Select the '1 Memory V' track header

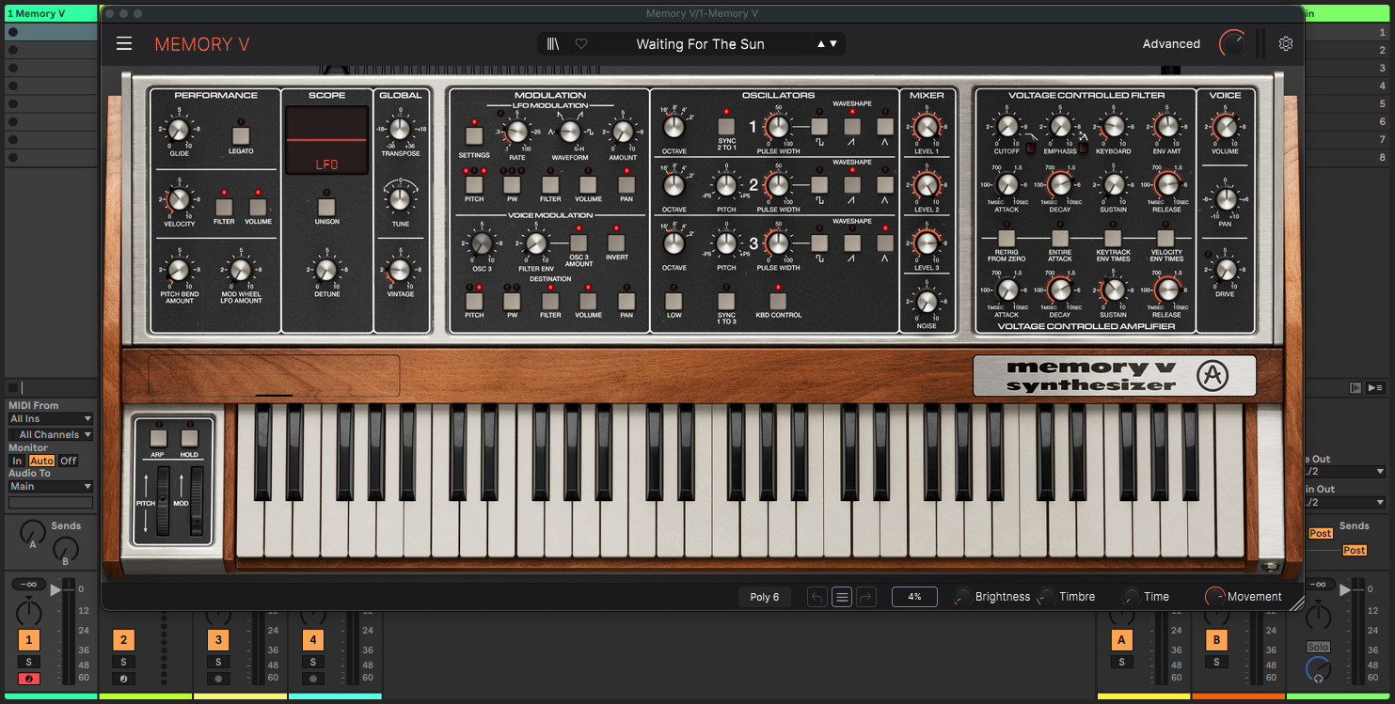[x=49, y=13]
